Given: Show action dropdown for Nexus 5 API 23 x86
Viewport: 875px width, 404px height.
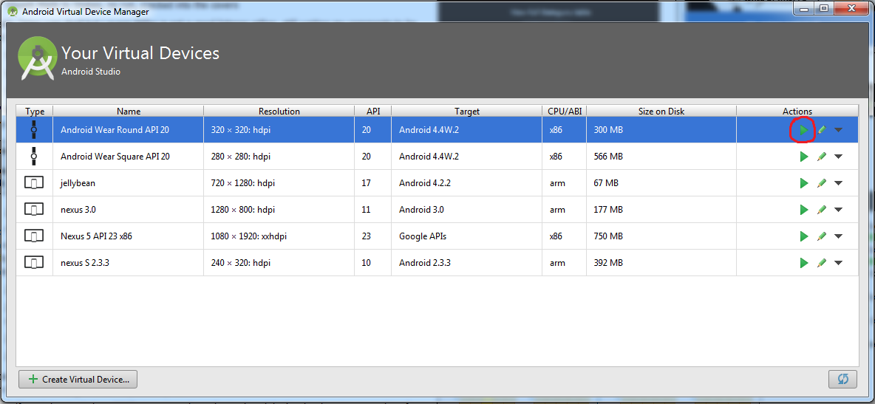Looking at the screenshot, I should 838,236.
